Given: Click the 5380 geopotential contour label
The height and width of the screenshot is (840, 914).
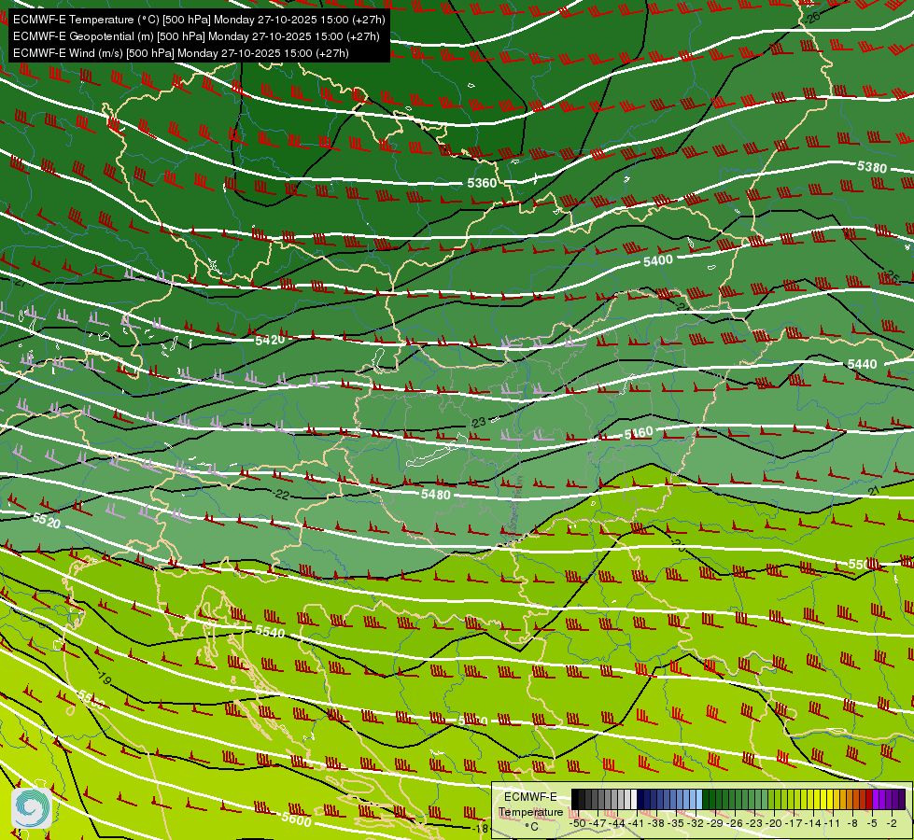Looking at the screenshot, I should 872,167.
